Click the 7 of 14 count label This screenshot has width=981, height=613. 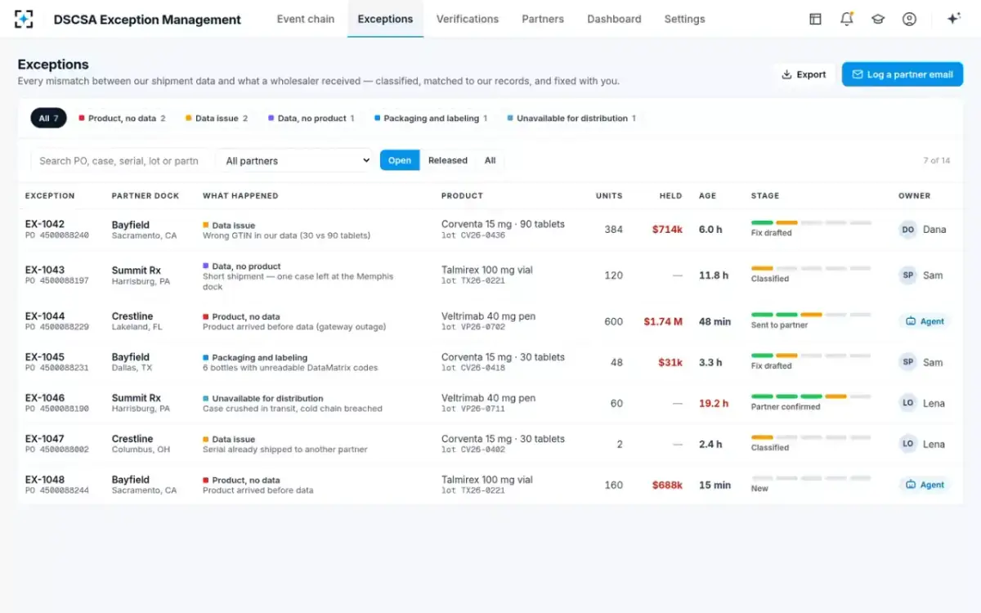pyautogui.click(x=937, y=160)
